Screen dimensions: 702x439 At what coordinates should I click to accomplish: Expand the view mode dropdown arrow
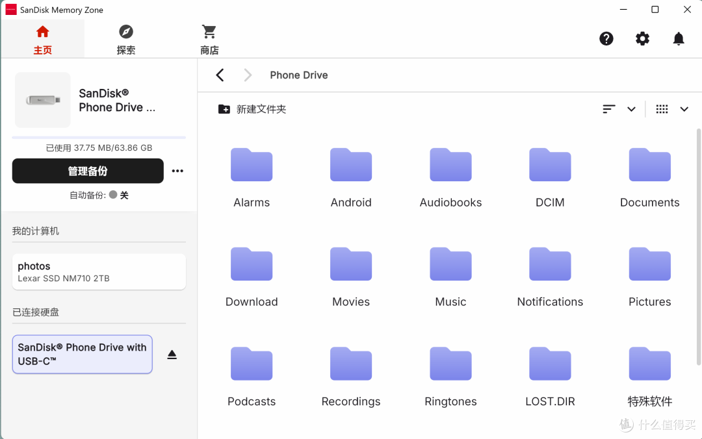(684, 108)
